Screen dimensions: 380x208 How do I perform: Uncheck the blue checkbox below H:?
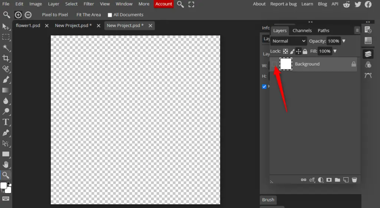(x=264, y=87)
